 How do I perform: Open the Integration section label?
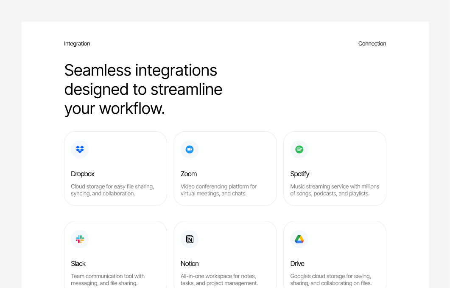point(77,43)
